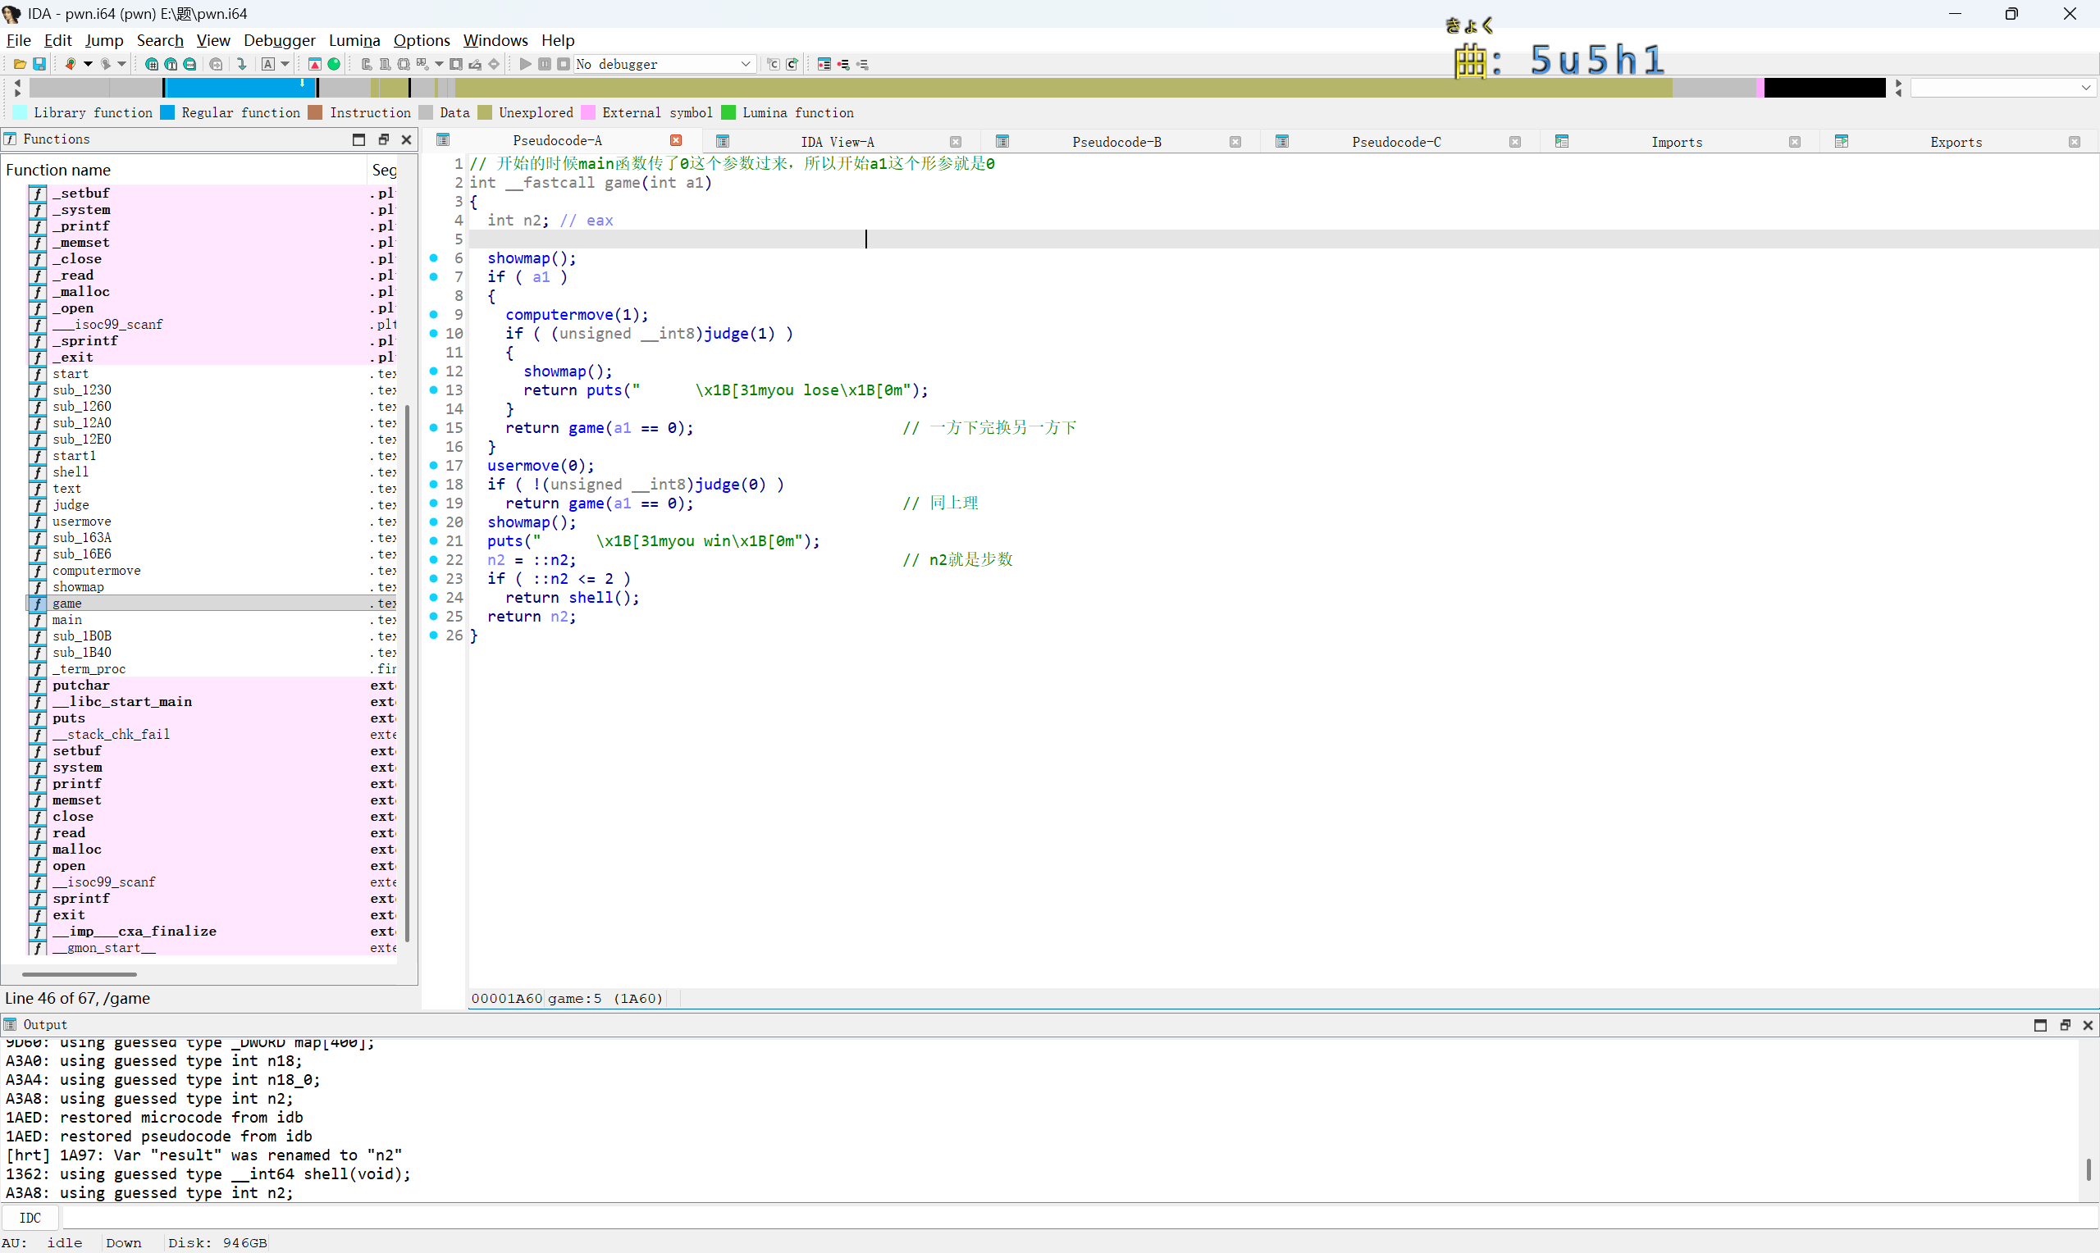This screenshot has width=2100, height=1253.
Task: Click the blue Regular function legend swatch
Action: (x=167, y=113)
